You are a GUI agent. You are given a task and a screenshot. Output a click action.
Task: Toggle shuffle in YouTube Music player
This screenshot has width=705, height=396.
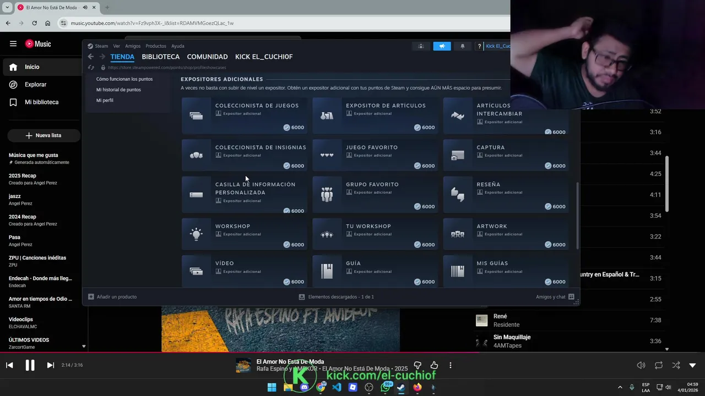coord(676,365)
